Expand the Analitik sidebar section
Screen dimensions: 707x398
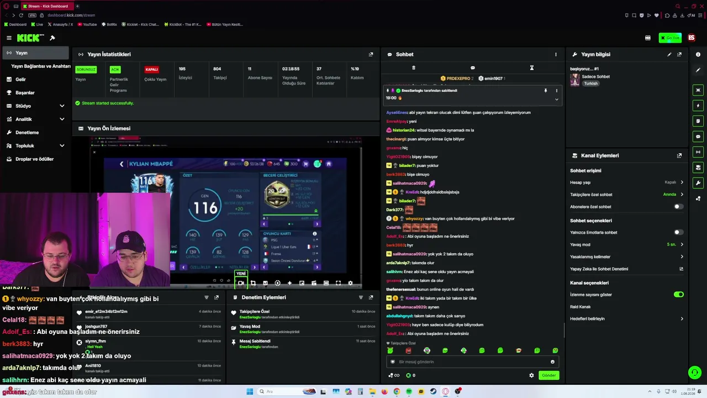click(62, 119)
